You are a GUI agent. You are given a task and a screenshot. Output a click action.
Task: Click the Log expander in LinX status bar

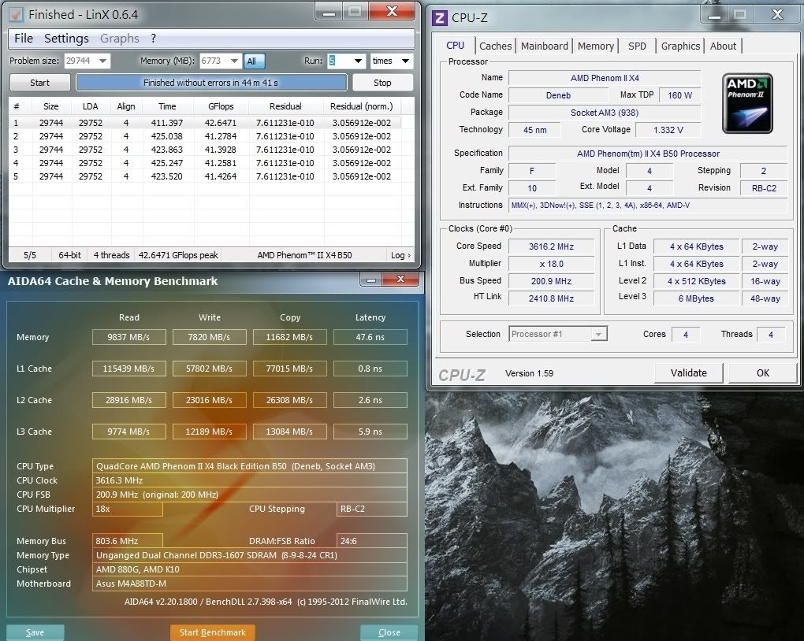point(400,255)
